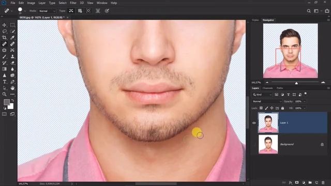Click the Layer 1 thumbnail
Screen dimensions: 331x186
tap(268, 122)
